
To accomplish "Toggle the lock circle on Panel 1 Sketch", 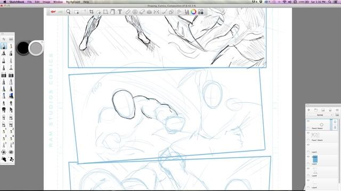I will (308, 140).
